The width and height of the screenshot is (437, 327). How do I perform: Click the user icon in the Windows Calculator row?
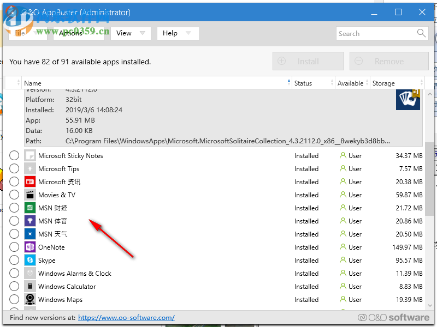click(343, 287)
